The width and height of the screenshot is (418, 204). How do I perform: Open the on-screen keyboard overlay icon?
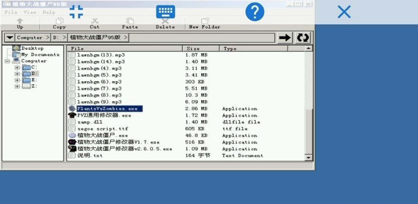coord(165,12)
